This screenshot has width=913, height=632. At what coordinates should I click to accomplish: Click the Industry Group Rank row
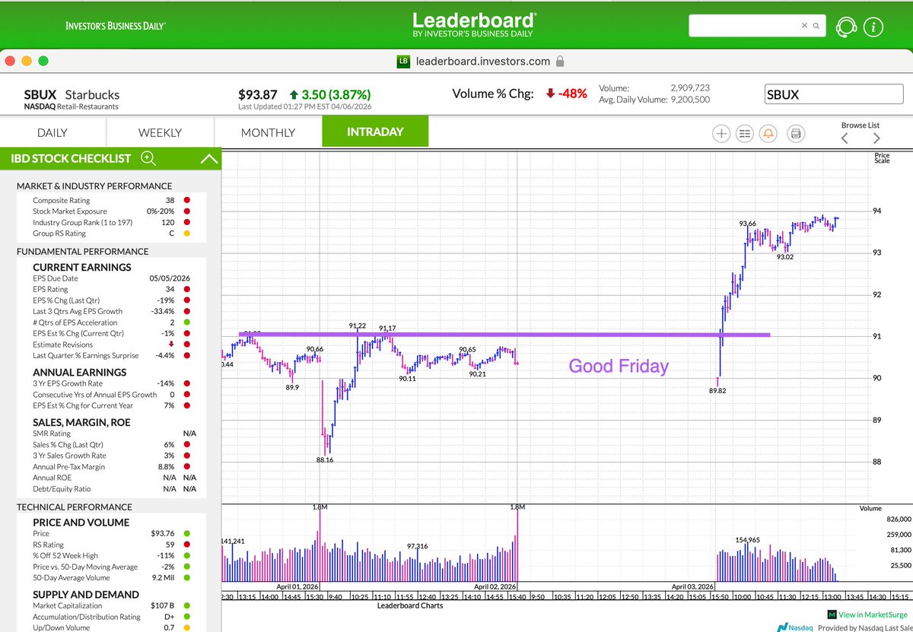[x=110, y=222]
